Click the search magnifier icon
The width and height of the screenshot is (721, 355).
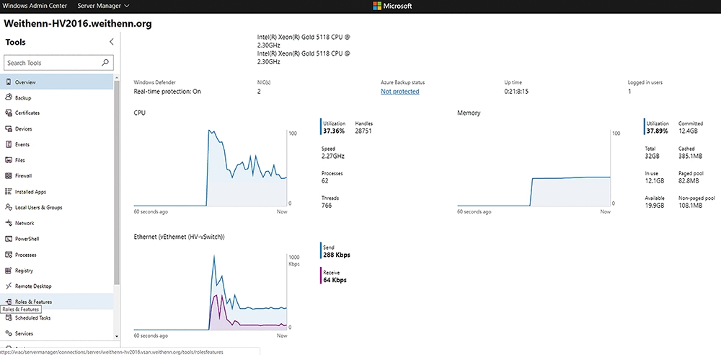pyautogui.click(x=105, y=63)
